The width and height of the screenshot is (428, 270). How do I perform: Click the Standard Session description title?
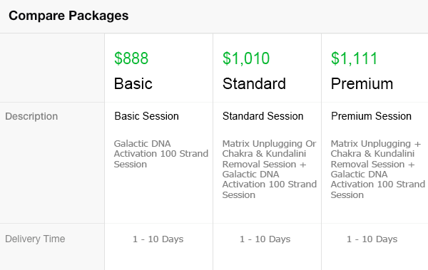click(x=263, y=116)
